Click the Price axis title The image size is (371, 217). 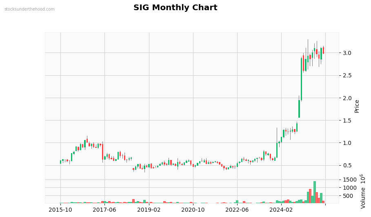[x=357, y=106]
